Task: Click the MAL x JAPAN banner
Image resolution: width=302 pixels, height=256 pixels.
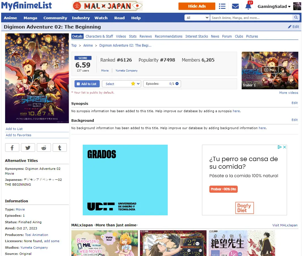Action: coord(107,6)
